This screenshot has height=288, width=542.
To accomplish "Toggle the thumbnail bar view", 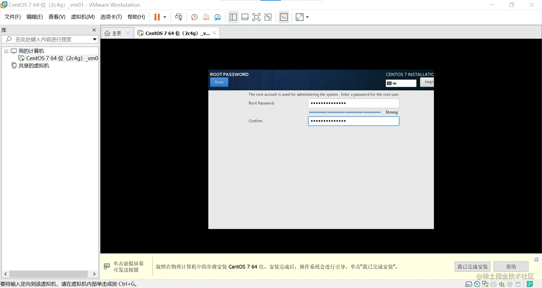I will click(245, 17).
